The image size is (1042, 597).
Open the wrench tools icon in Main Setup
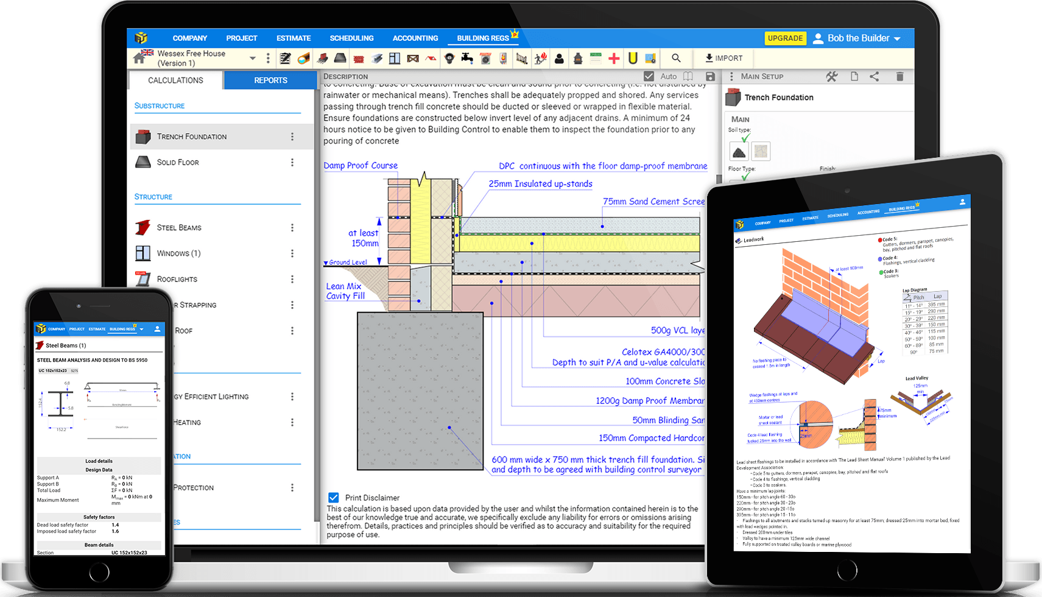[832, 76]
